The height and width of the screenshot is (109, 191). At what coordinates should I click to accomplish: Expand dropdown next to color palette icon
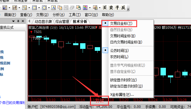(90, 8)
